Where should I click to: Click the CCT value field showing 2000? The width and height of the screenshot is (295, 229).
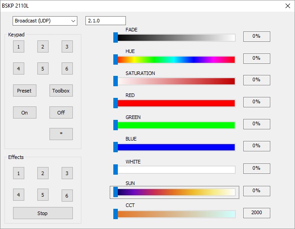tap(257, 213)
